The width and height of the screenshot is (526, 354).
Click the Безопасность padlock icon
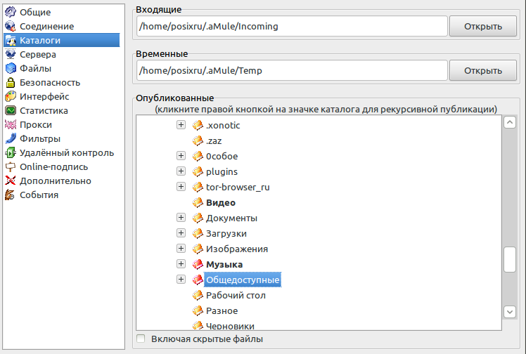point(11,82)
